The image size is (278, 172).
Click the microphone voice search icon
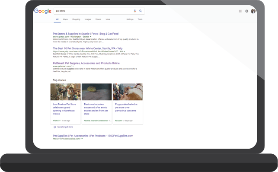[135, 11]
